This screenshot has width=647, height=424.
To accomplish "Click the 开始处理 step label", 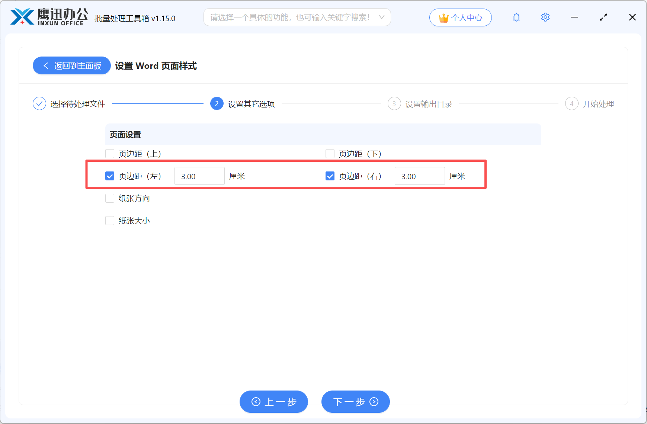I will tap(598, 104).
